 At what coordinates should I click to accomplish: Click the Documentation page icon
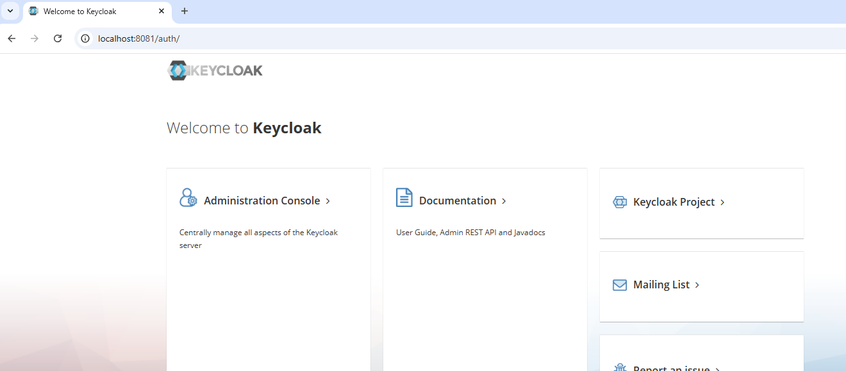[x=404, y=198]
